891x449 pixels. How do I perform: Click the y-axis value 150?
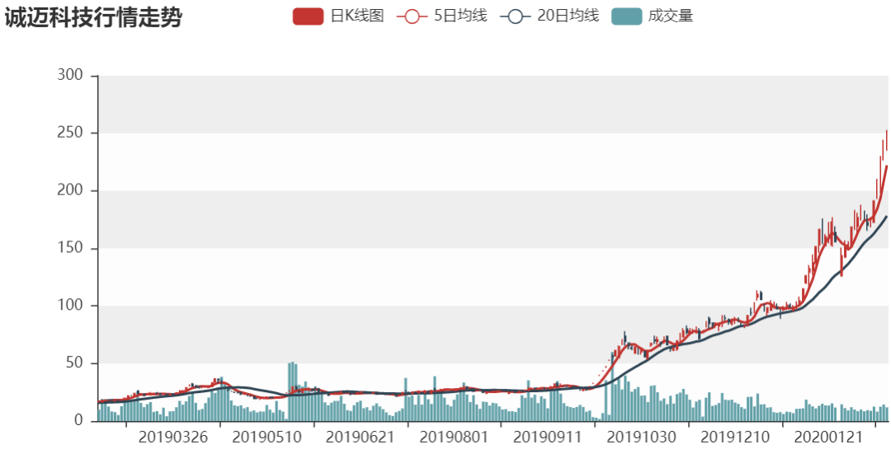click(x=70, y=248)
